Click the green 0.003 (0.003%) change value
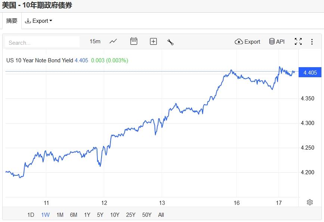 click(x=109, y=60)
